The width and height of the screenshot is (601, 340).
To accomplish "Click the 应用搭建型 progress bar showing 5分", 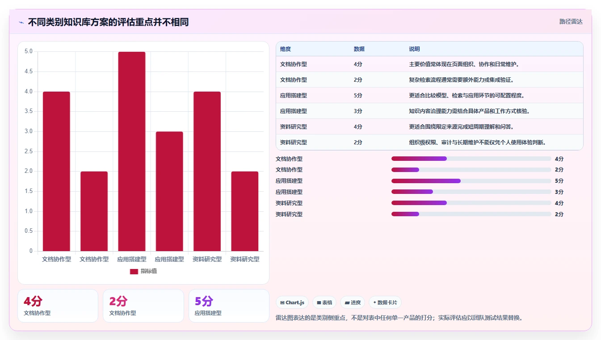I will pyautogui.click(x=471, y=181).
